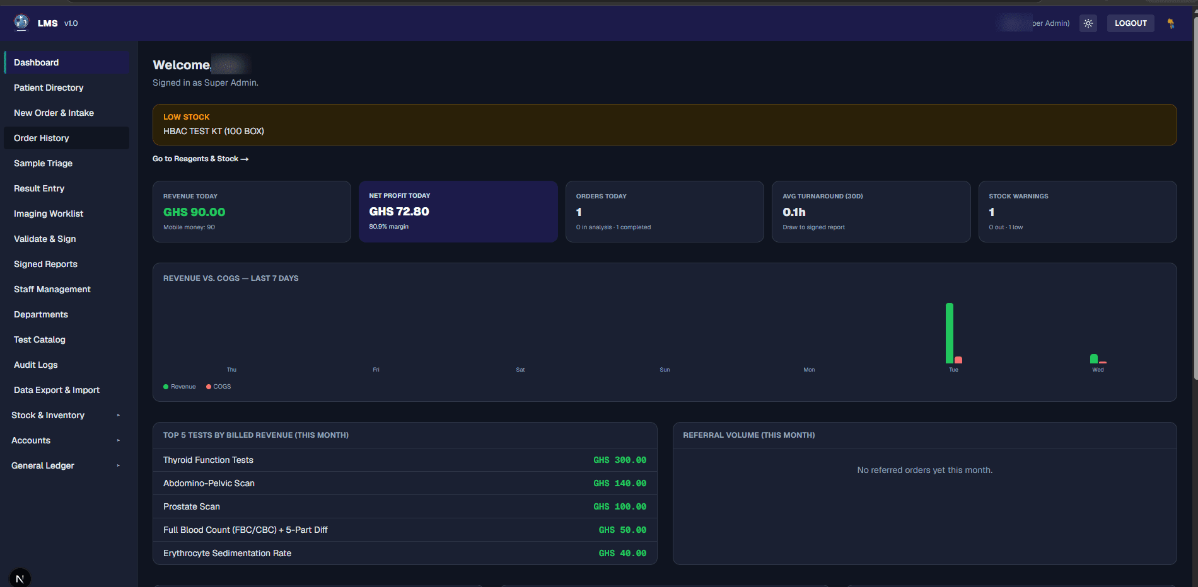Click the LOGOUT button
This screenshot has width=1198, height=587.
pyautogui.click(x=1131, y=23)
